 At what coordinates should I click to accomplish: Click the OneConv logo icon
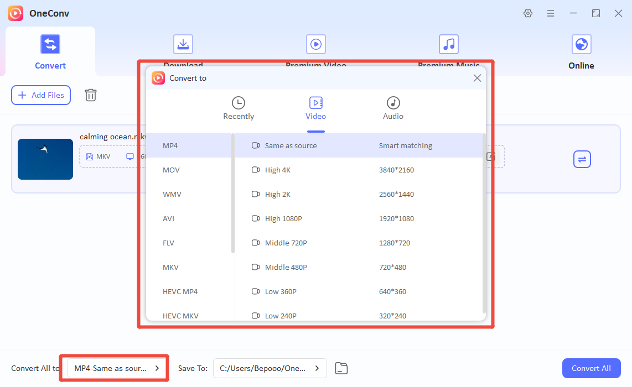(x=14, y=13)
